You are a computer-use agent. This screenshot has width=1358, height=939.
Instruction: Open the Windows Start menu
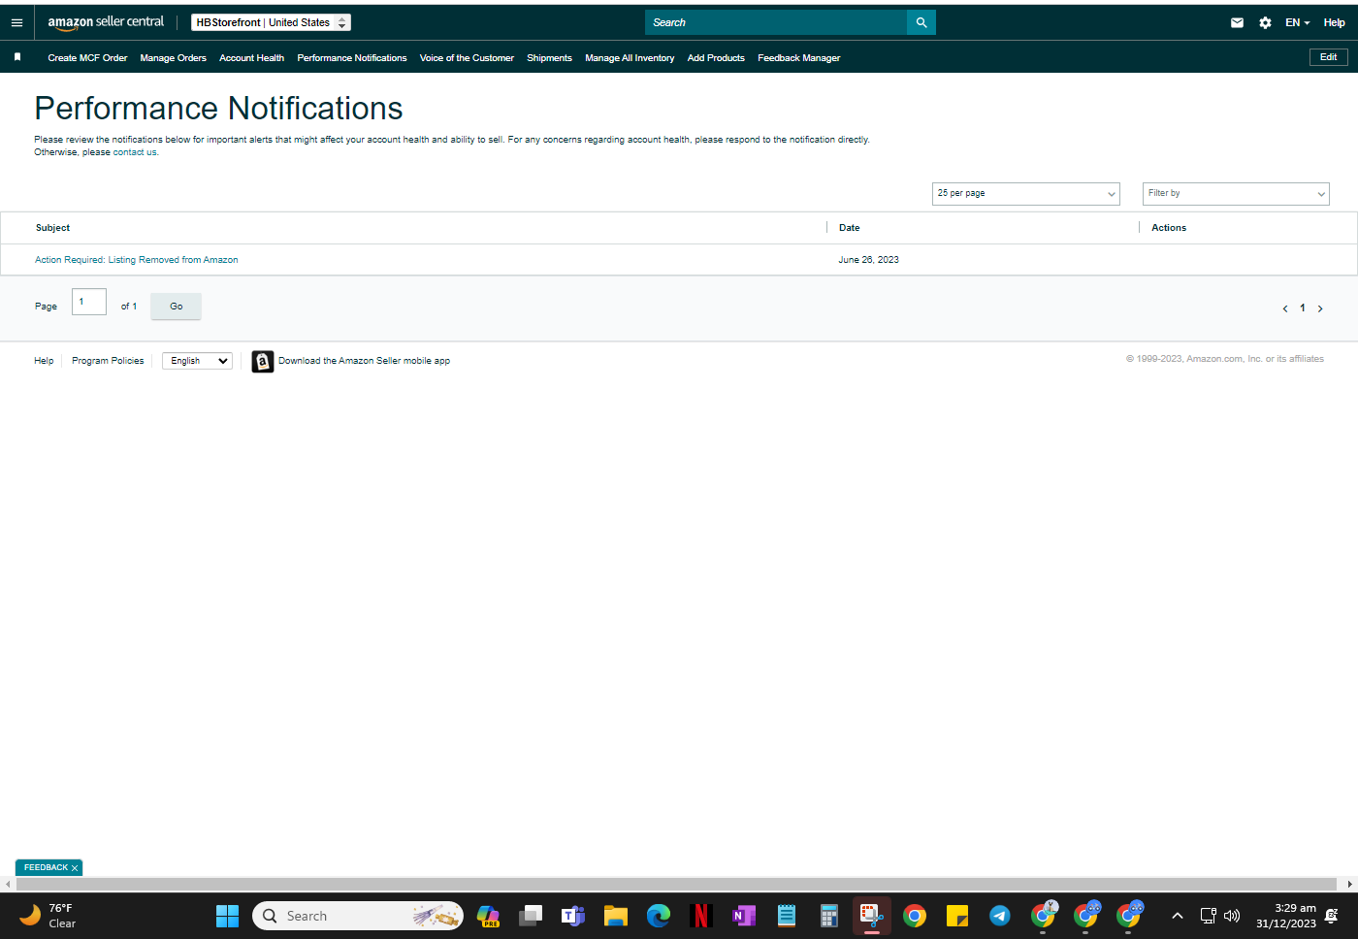click(227, 916)
